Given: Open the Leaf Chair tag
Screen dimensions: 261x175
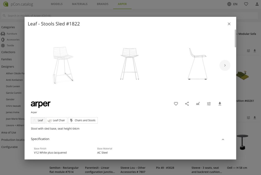Looking at the screenshot, I should click(57, 120).
